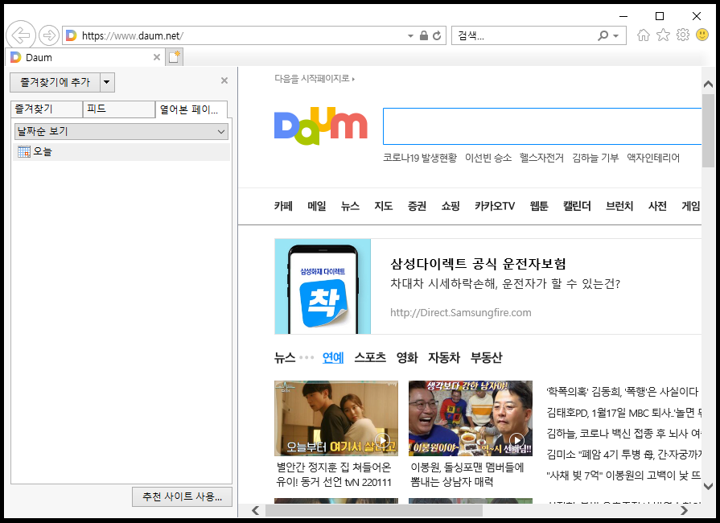Click the browser Back arrow button
The height and width of the screenshot is (523, 720).
click(x=21, y=35)
